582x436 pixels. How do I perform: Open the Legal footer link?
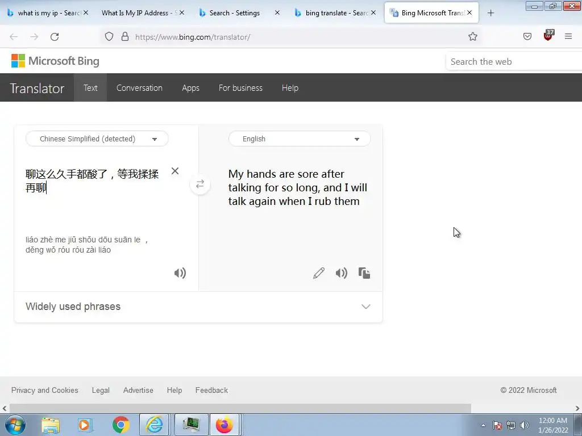click(101, 390)
